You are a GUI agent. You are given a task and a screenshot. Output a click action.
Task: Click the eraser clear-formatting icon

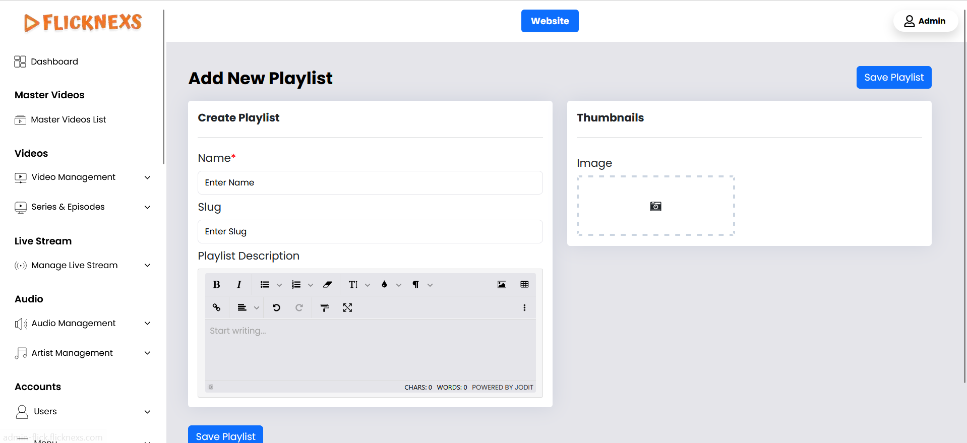click(327, 285)
